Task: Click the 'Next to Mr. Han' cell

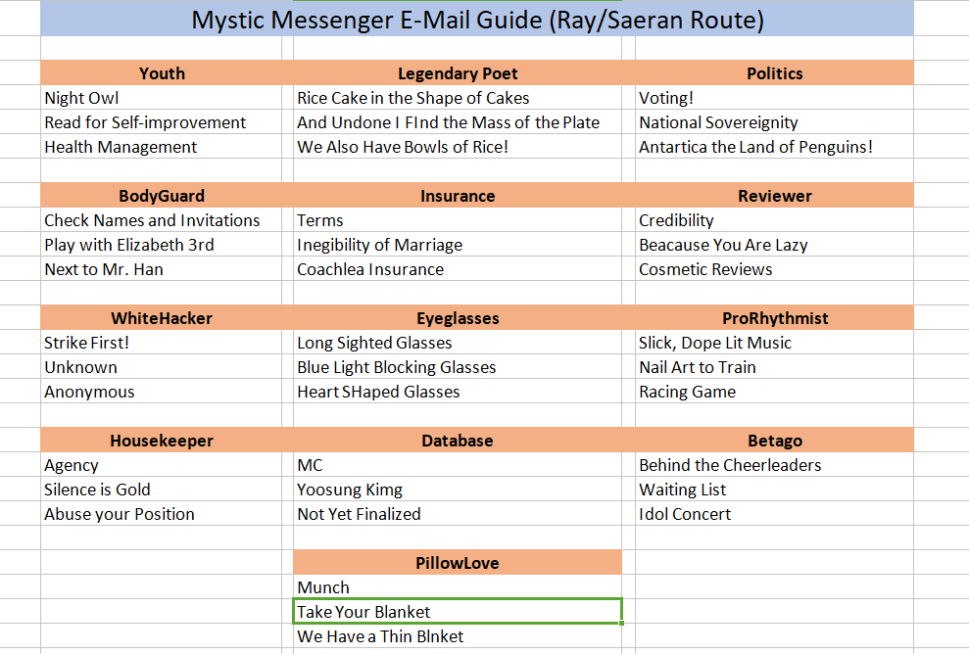Action: (x=162, y=269)
